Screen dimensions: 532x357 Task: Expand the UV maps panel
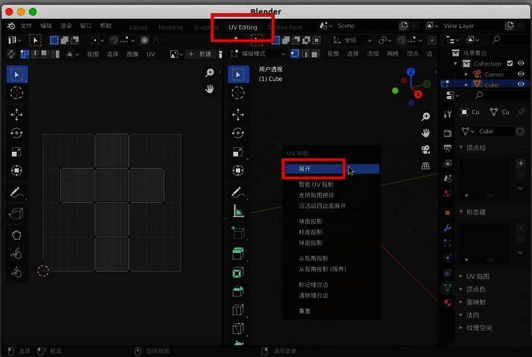[x=461, y=276]
